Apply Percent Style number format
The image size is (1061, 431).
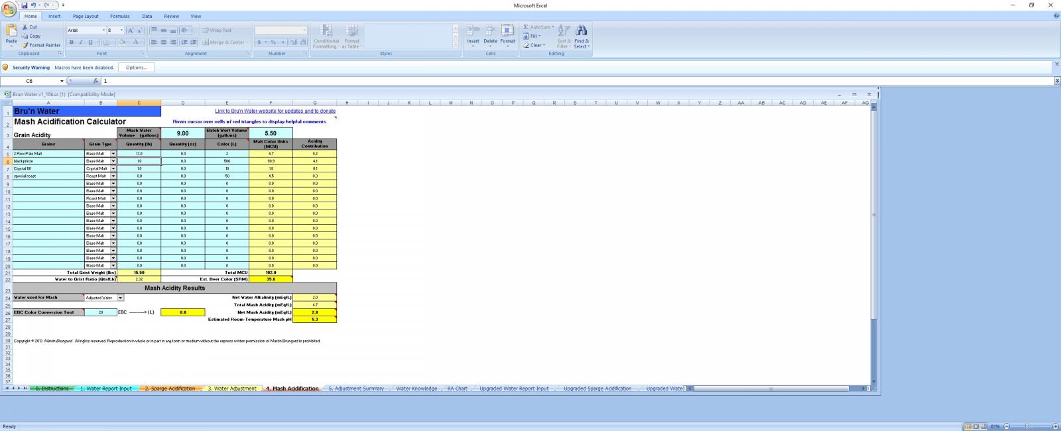(x=273, y=42)
